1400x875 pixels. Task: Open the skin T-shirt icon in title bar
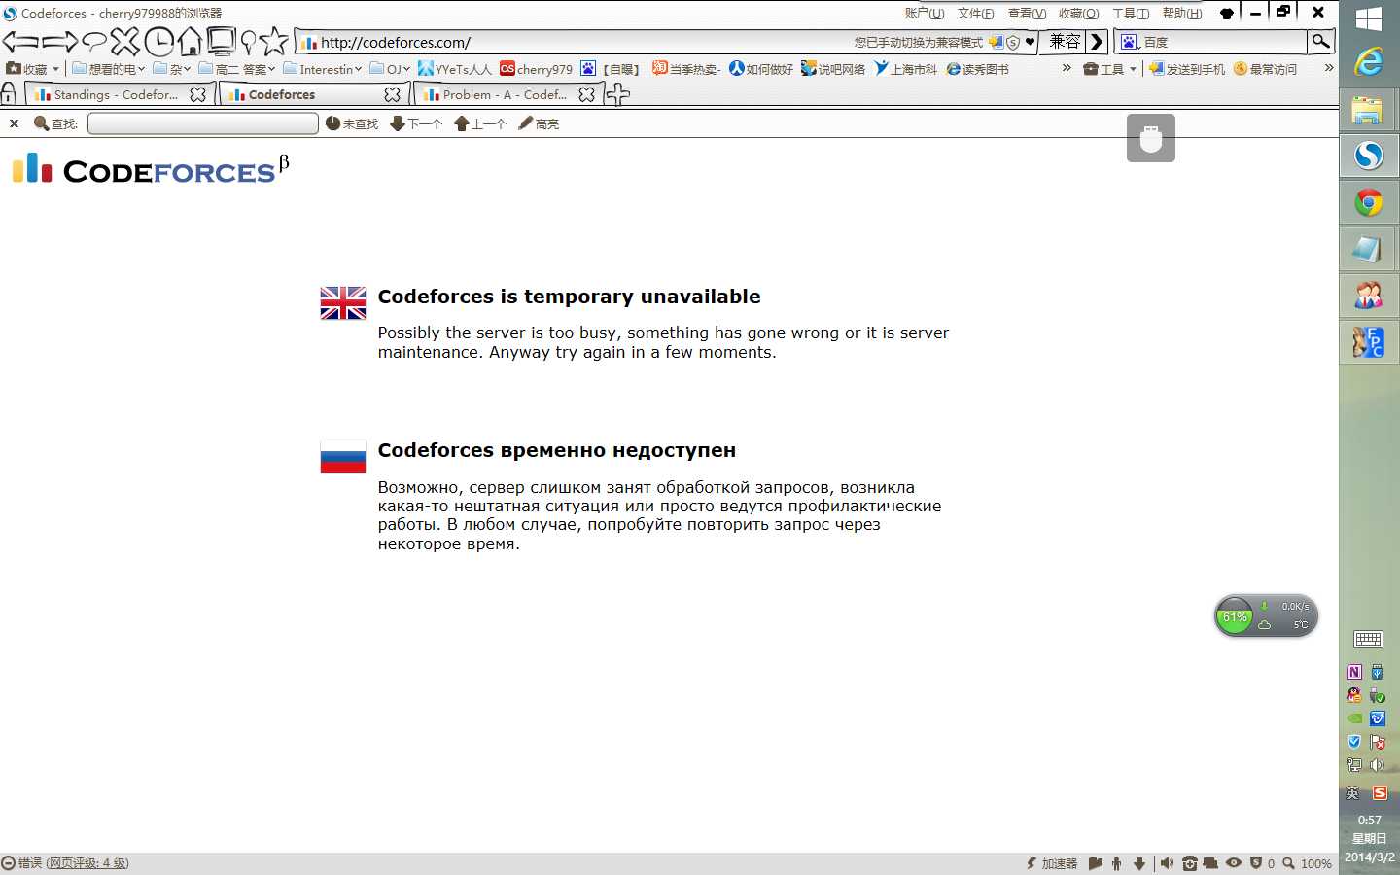coord(1227,13)
